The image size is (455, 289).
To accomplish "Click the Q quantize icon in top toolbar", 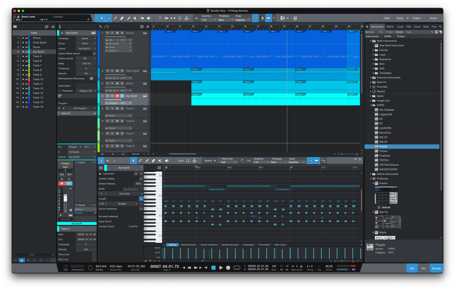I will pos(180,18).
